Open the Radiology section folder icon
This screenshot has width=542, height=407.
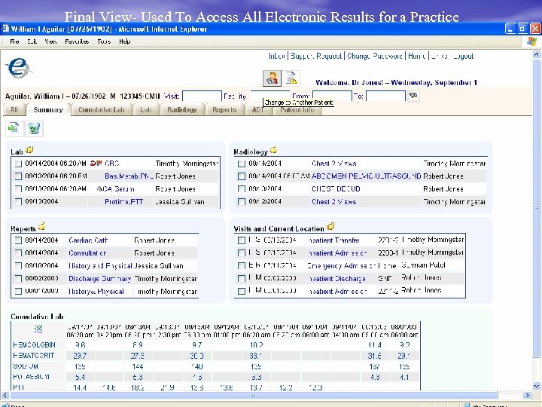coord(273,150)
